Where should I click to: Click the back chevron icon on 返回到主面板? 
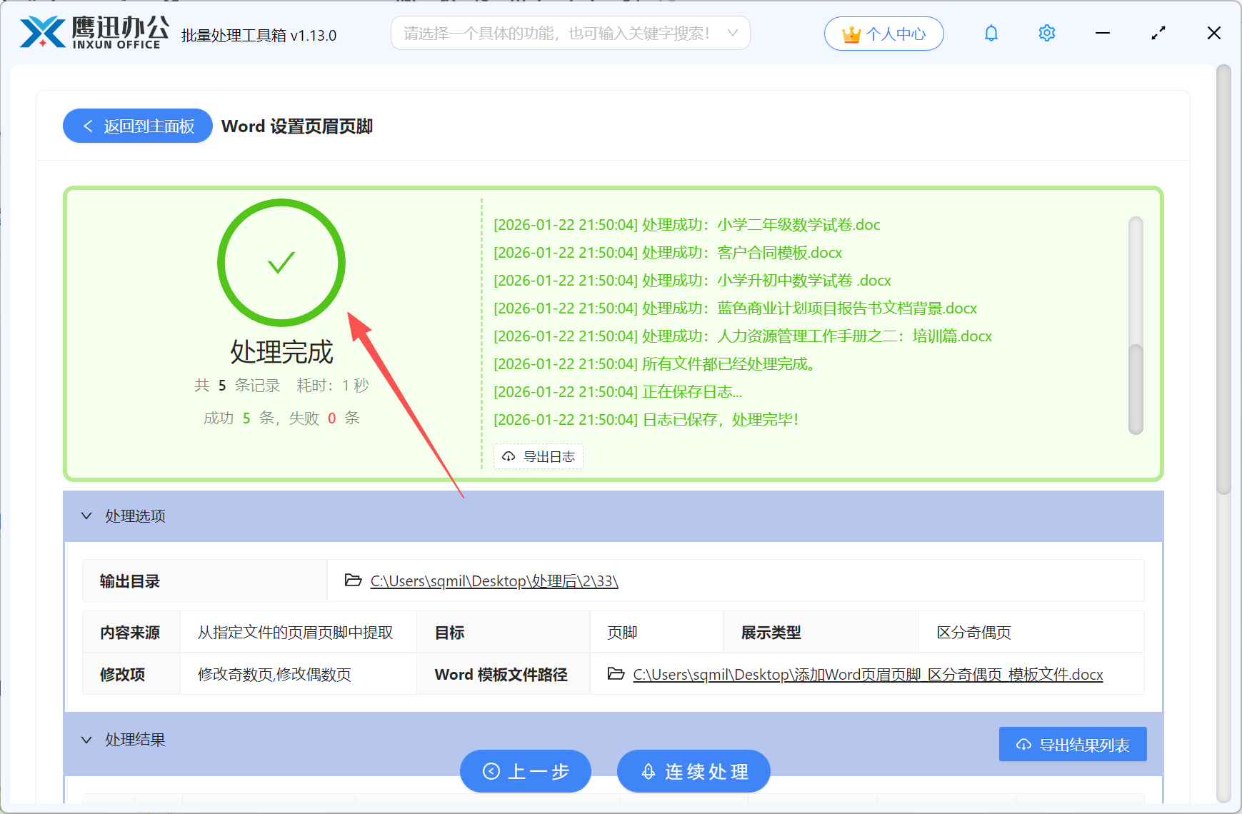(88, 126)
